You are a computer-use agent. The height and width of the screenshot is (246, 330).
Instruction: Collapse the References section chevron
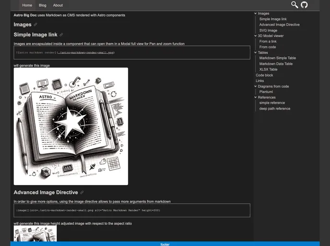255,97
